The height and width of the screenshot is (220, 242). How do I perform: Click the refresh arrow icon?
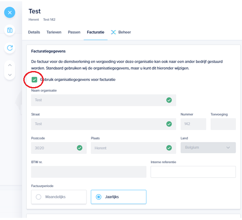pyautogui.click(x=10, y=48)
